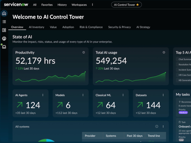The height and width of the screenshot is (143, 191).
Task: Open All systems panel options menu
Action: 163,127
